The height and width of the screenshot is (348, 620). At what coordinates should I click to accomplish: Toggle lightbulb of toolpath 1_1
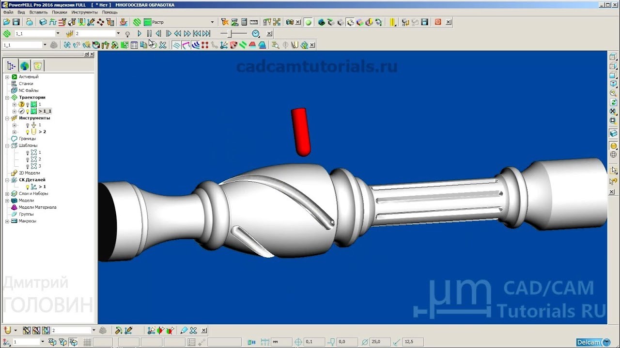28,111
